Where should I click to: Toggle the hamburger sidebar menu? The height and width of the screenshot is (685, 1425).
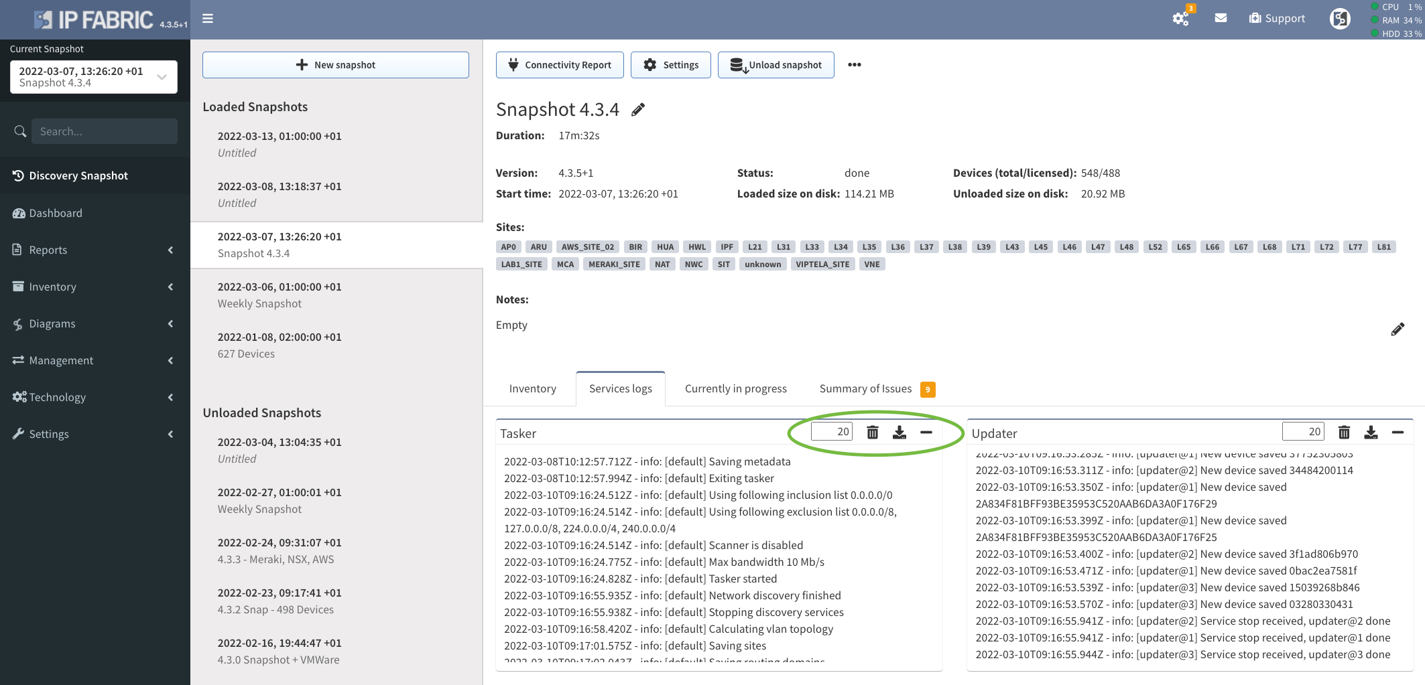[x=208, y=19]
